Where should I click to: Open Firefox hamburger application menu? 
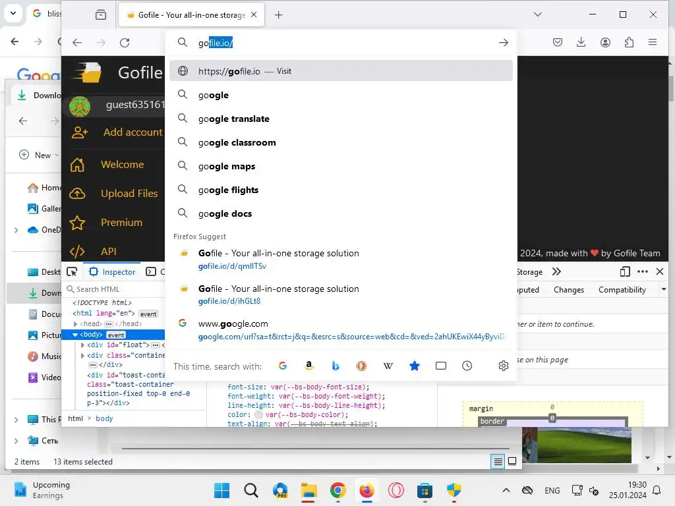(653, 42)
